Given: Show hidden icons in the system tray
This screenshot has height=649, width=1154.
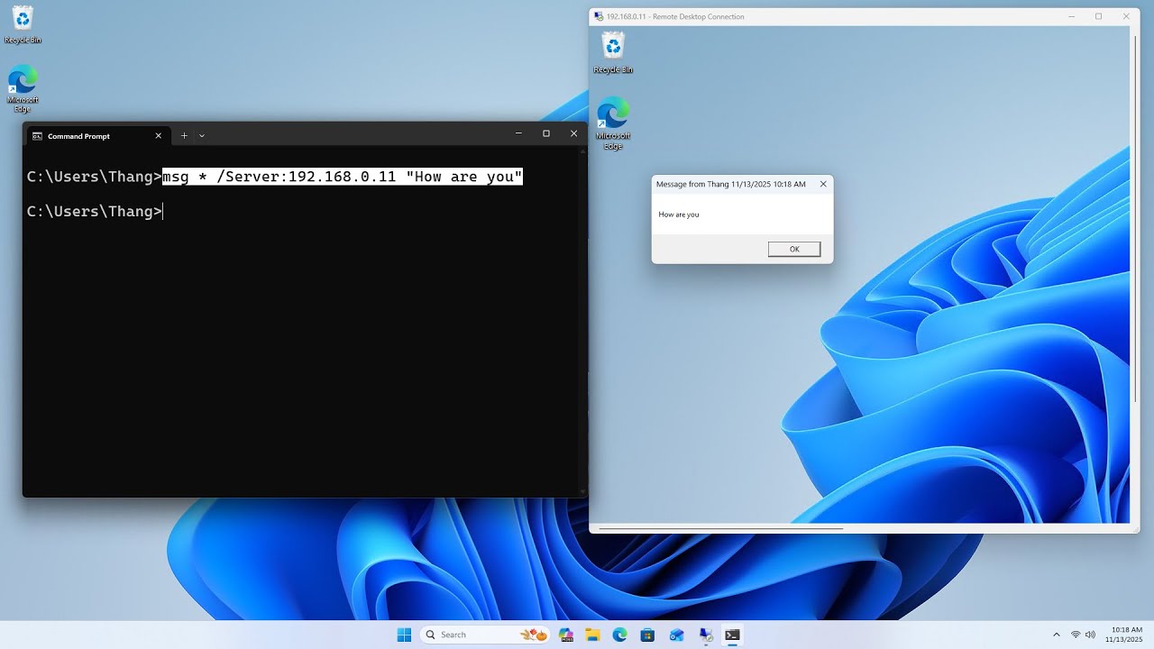Looking at the screenshot, I should (1057, 635).
